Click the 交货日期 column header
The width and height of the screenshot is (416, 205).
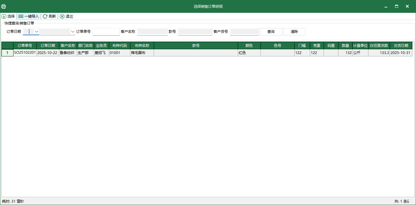(x=401, y=46)
